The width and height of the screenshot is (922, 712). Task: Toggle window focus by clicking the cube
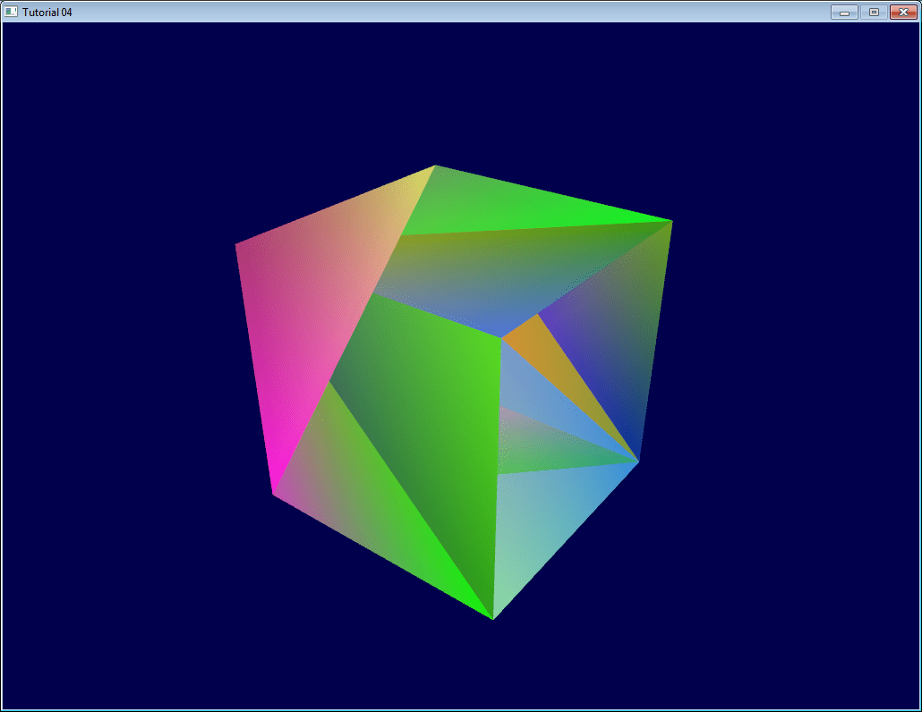[448, 385]
